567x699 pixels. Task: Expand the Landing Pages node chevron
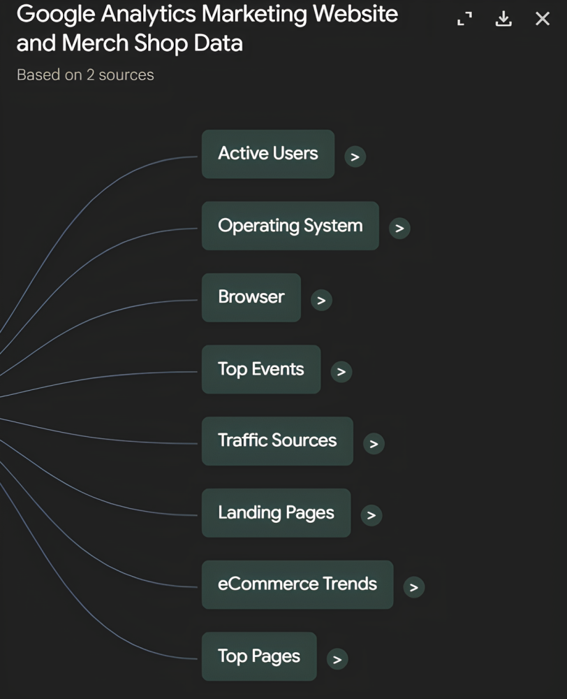[371, 515]
